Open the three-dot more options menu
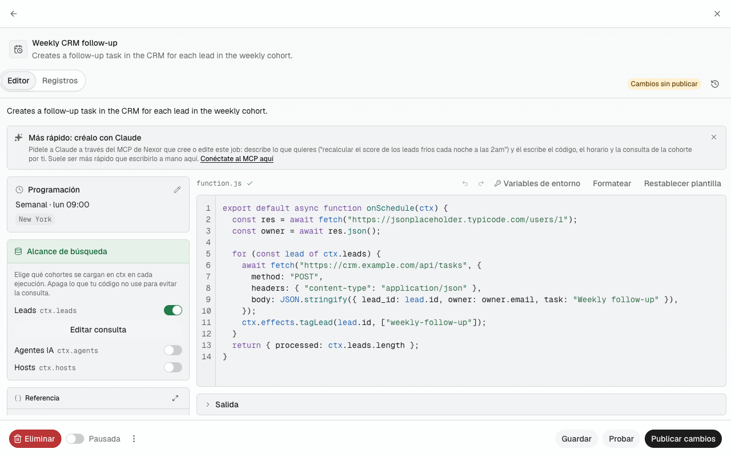This screenshot has height=457, width=731. pyautogui.click(x=134, y=439)
